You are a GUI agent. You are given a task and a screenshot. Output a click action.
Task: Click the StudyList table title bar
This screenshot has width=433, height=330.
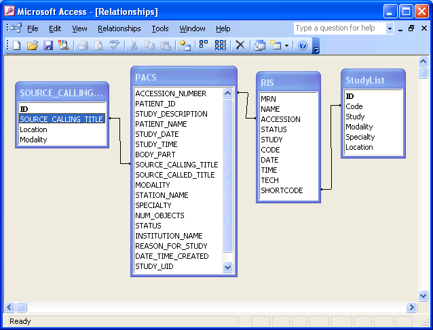click(x=373, y=80)
